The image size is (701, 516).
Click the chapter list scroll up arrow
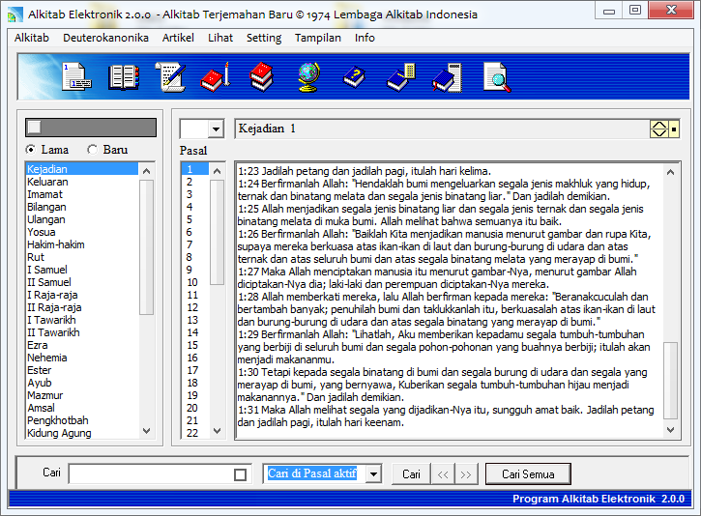point(217,171)
